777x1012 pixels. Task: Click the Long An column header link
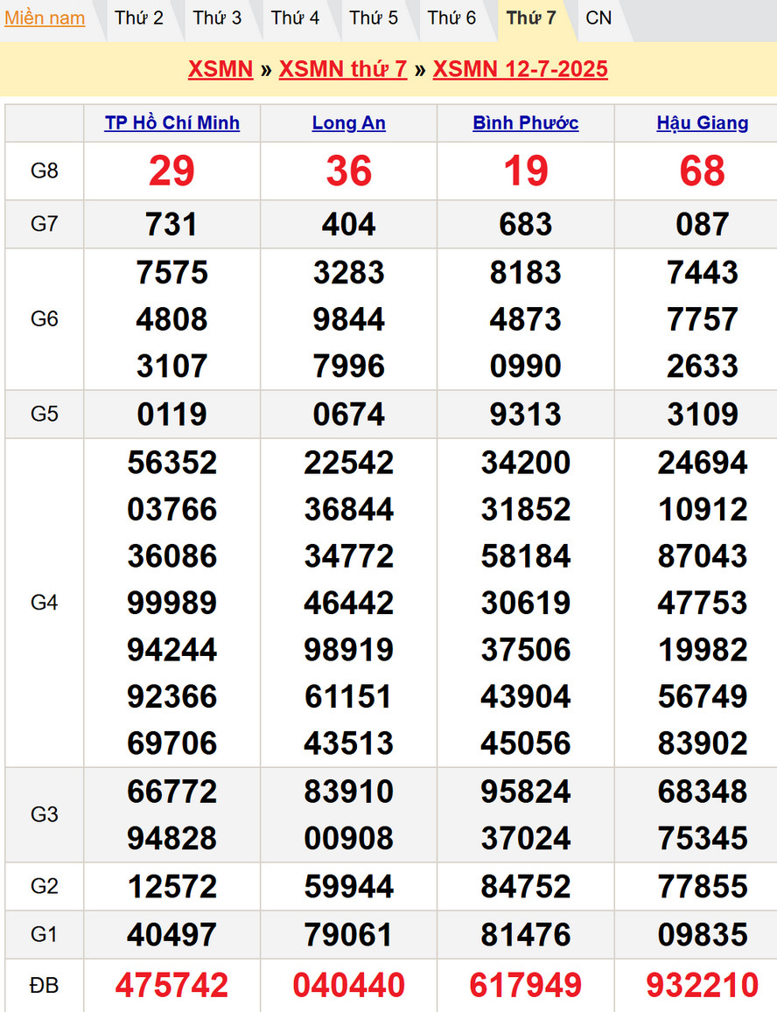tap(348, 123)
